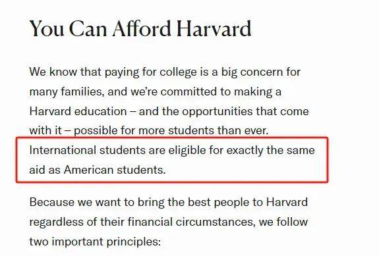Click the word 'Harvard' in the heading
This screenshot has height=256, width=379.
click(x=214, y=28)
